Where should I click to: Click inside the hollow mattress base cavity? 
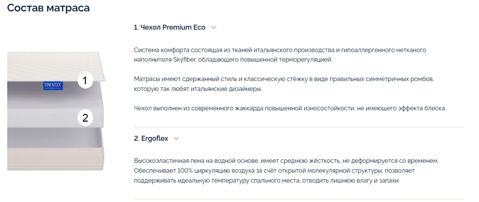pos(52,138)
